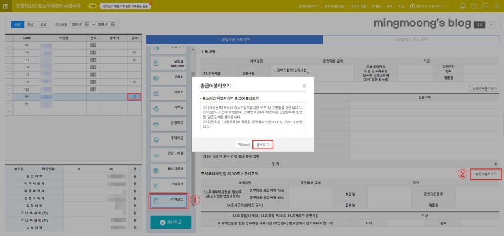Image resolution: width=504 pixels, height=236 pixels.
Task: Open the 세액감면 category card
Action: pyautogui.click(x=168, y=201)
